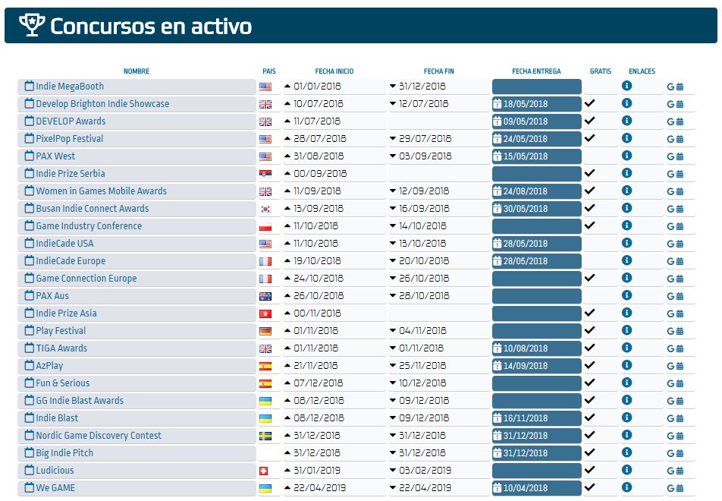This screenshot has height=501, width=722.
Task: Open info icon for Game Connection Europe
Action: [626, 278]
